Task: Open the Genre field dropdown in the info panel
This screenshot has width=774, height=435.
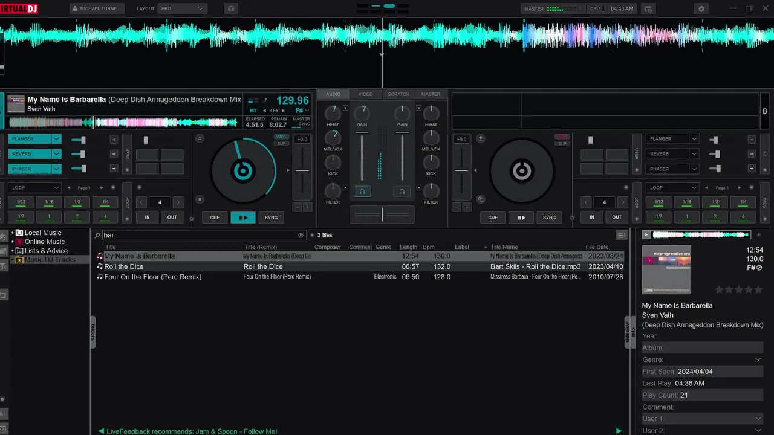Action: pyautogui.click(x=758, y=359)
